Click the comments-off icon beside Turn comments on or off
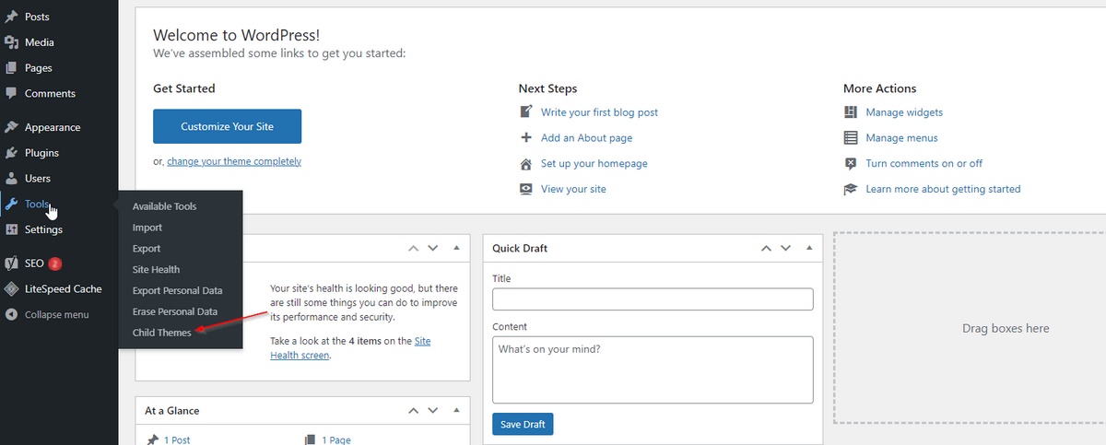 (x=851, y=163)
